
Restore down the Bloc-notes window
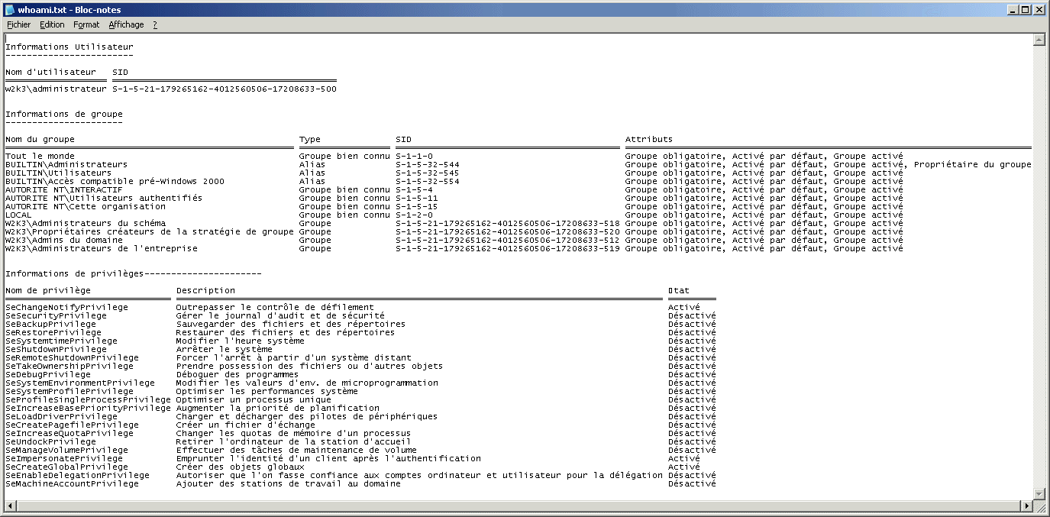1026,10
